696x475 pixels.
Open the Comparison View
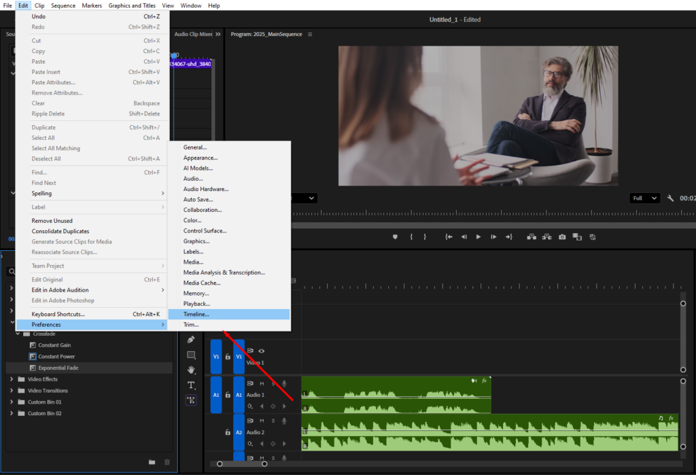(x=577, y=237)
